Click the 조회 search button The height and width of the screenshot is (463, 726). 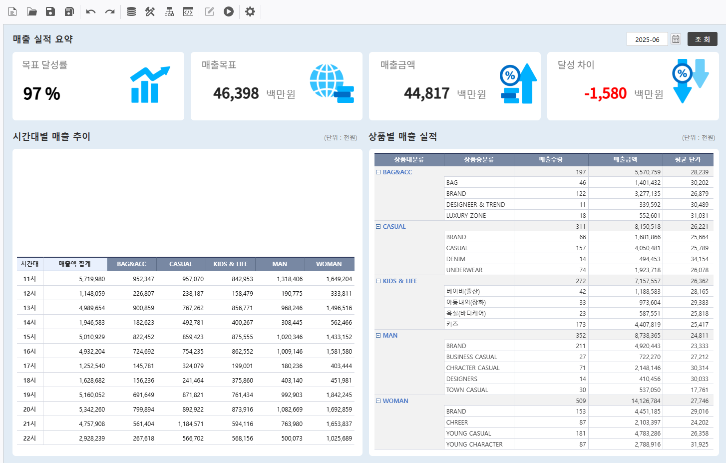[702, 39]
